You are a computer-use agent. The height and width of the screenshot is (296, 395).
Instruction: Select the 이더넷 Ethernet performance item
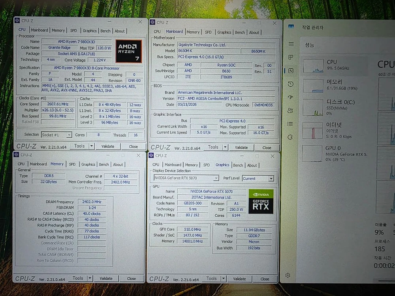(x=334, y=130)
